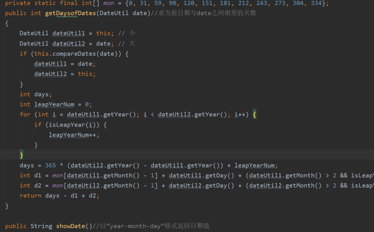Click the '// 小' comment

(127, 33)
